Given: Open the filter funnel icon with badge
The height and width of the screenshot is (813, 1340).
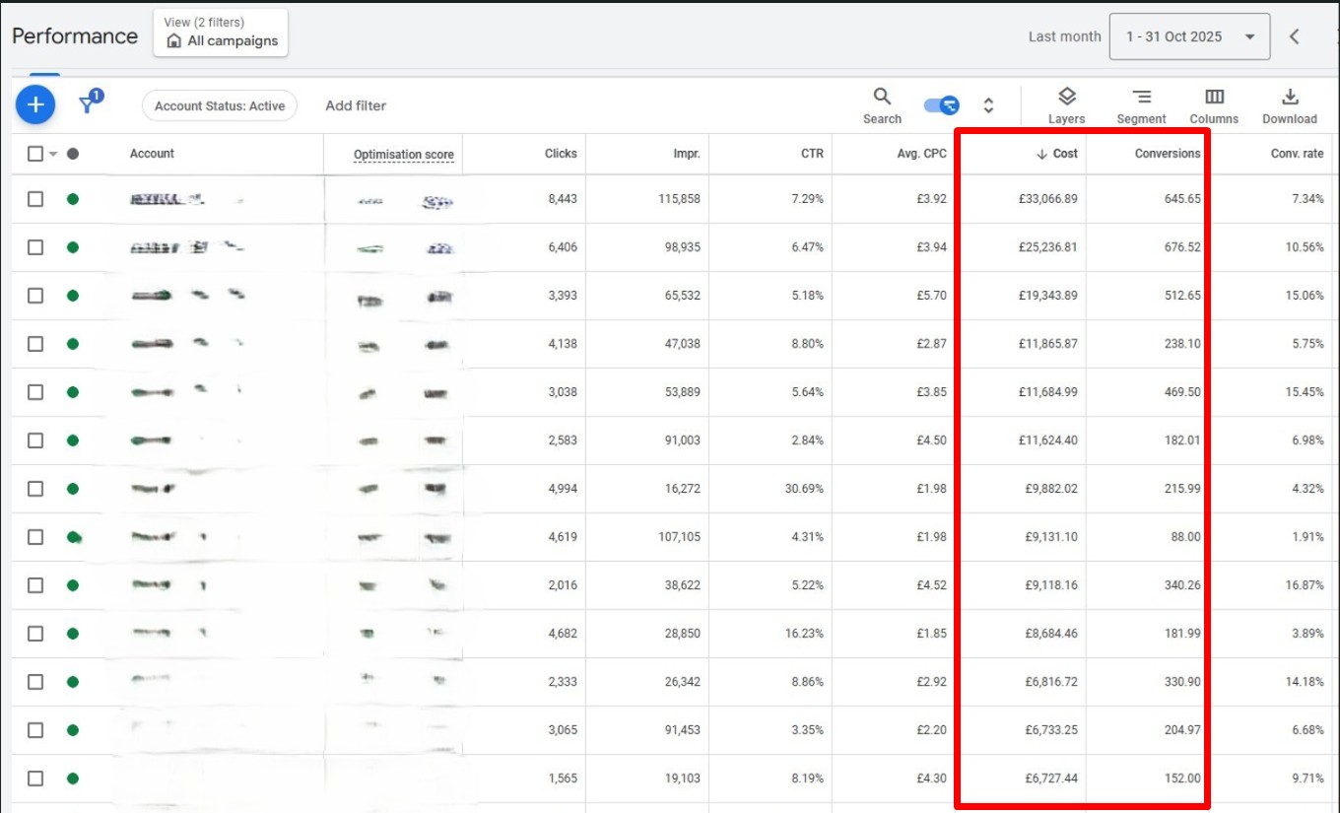Looking at the screenshot, I should [x=87, y=103].
